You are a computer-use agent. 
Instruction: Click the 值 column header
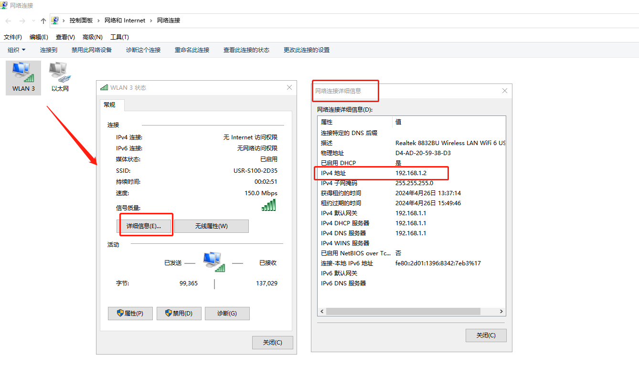[449, 122]
